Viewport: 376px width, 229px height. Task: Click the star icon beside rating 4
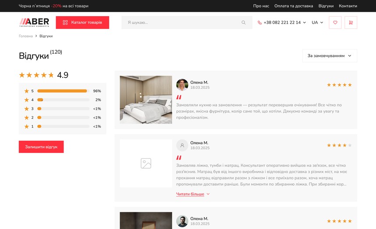(27, 100)
